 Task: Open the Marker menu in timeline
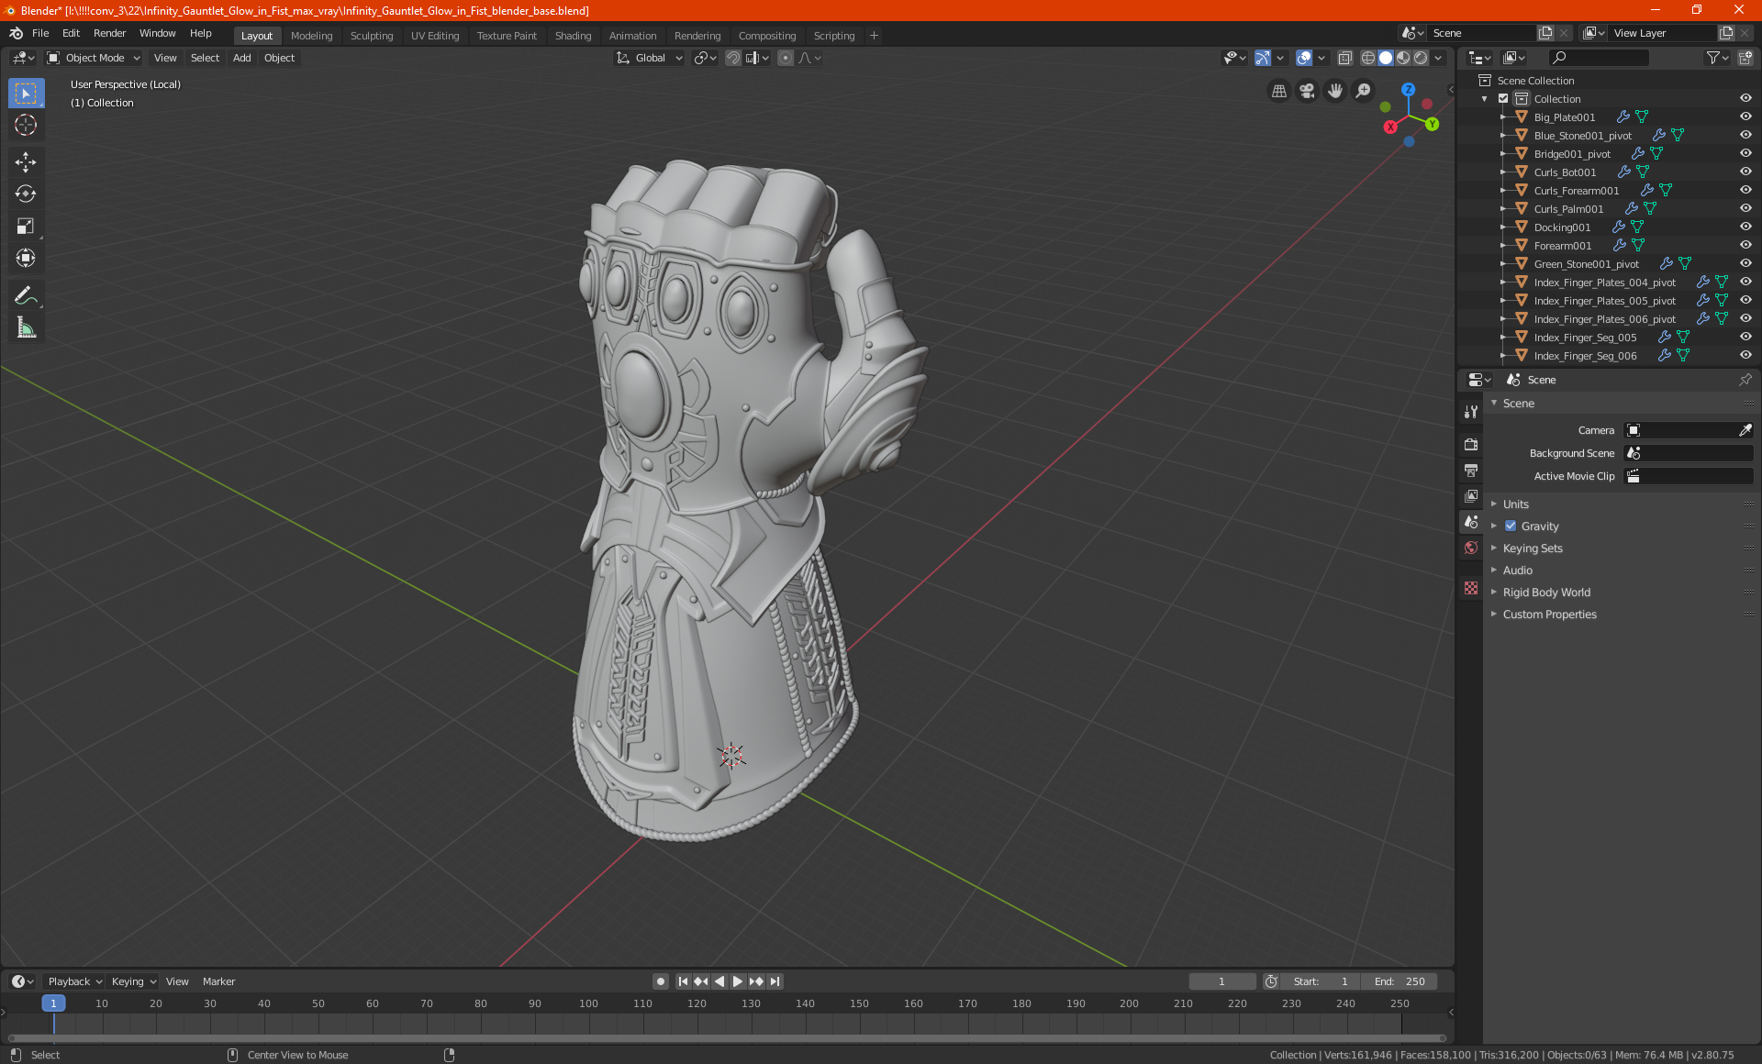coord(218,981)
